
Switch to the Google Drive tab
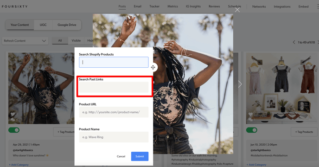pyautogui.click(x=67, y=25)
